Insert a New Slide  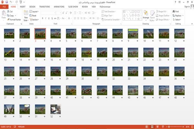click(26, 16)
